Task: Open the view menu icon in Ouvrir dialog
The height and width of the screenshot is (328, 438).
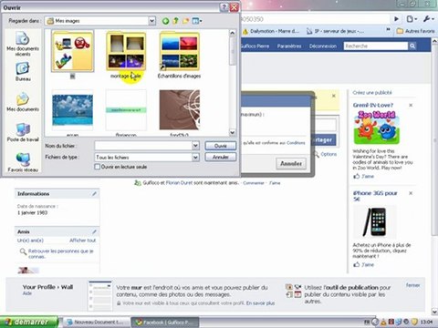Action: (x=196, y=21)
